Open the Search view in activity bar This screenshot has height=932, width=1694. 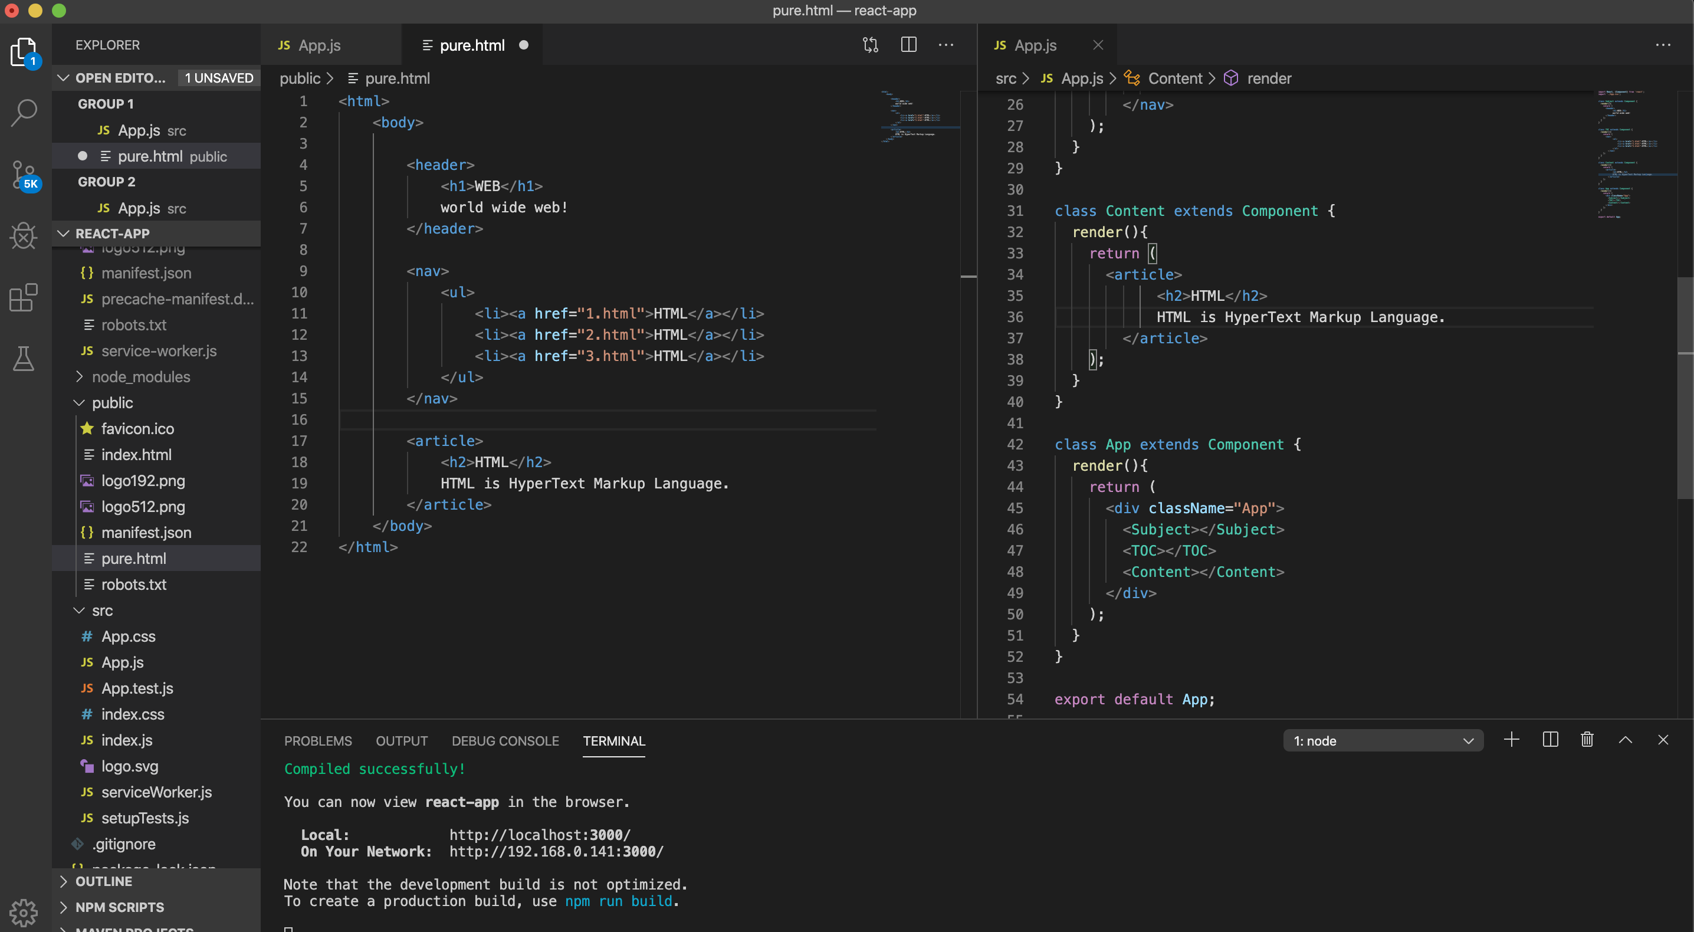click(x=24, y=113)
